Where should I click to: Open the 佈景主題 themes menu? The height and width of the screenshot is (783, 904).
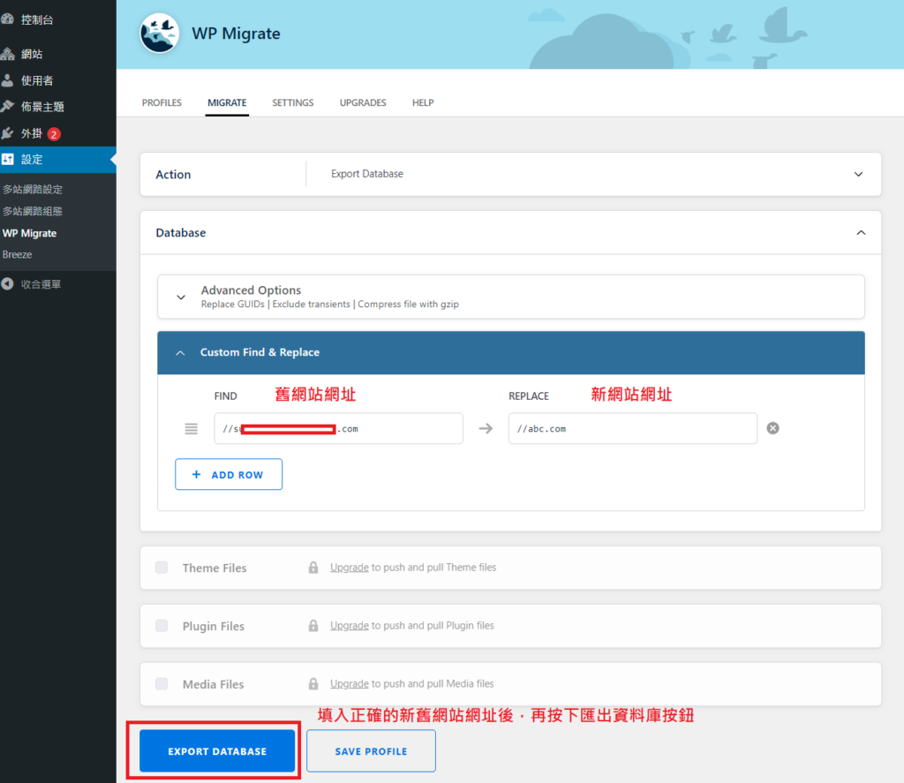click(42, 107)
